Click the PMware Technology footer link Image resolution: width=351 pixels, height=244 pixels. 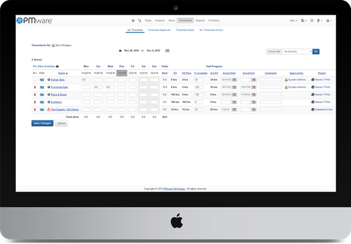pos(174,189)
